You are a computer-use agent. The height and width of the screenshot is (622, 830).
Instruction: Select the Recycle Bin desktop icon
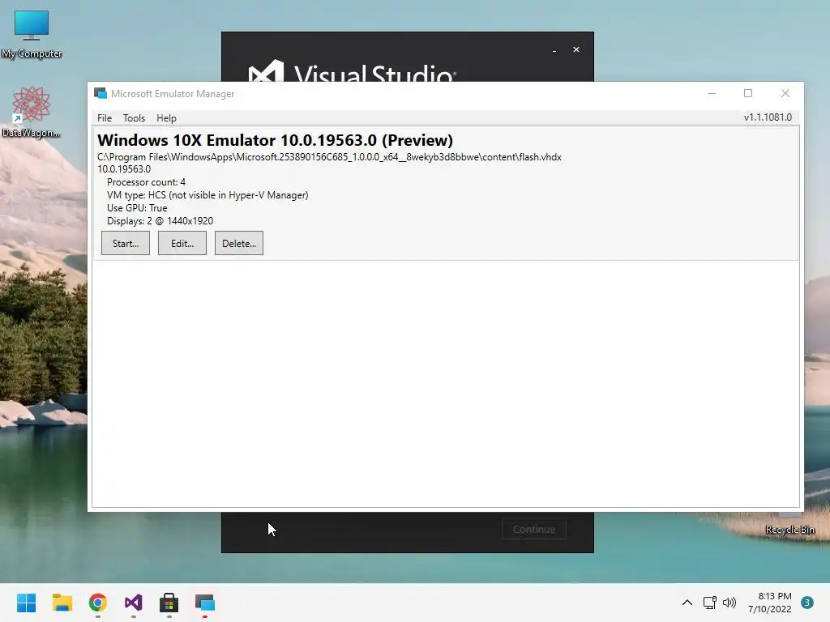789,530
